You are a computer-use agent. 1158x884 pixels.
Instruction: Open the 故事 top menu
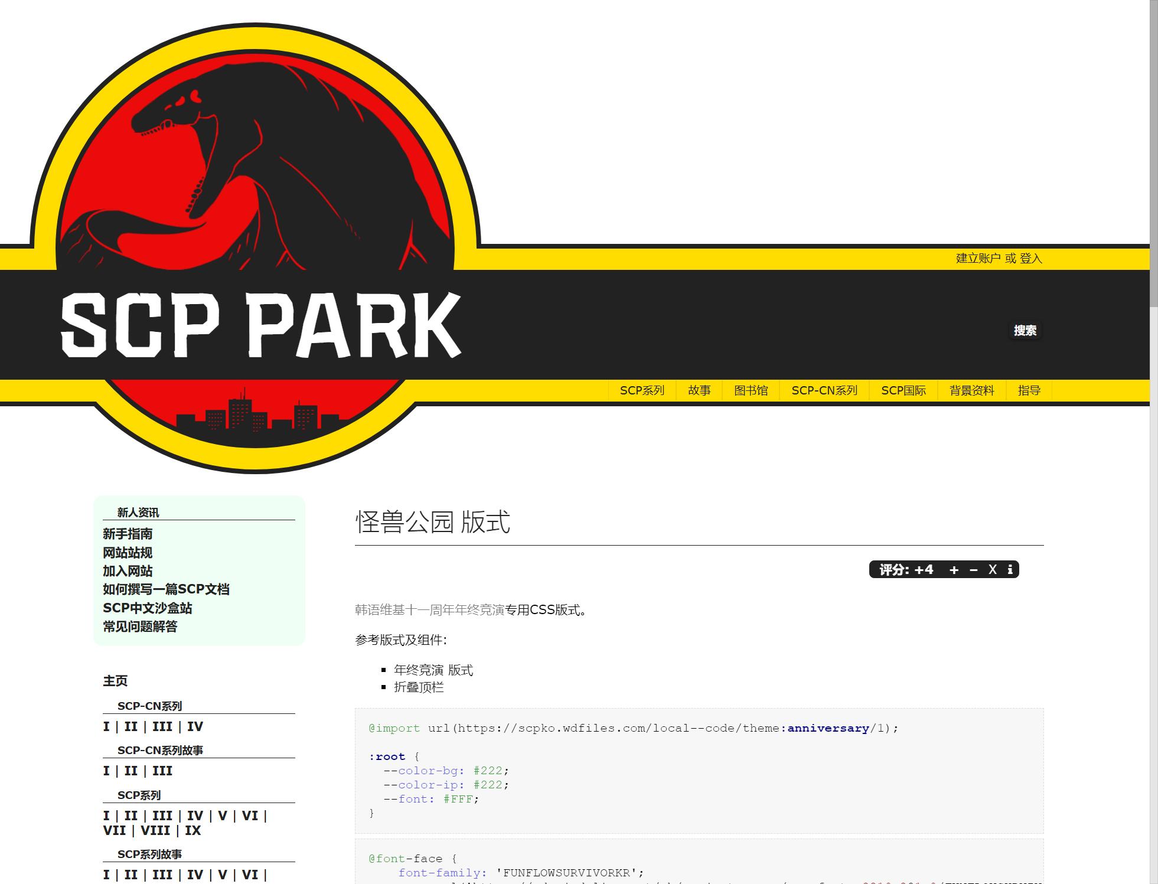click(x=699, y=390)
